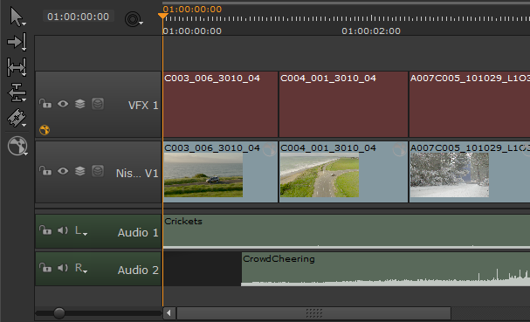The image size is (530, 322).
Task: Click the orange Nuke icon on VFX 1 track
Action: (x=45, y=130)
